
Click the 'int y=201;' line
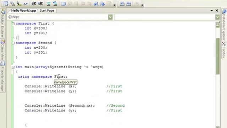(36, 53)
